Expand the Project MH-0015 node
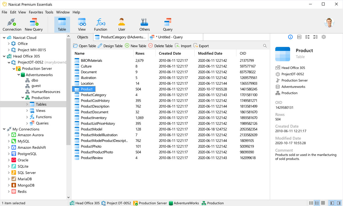 click(9, 50)
